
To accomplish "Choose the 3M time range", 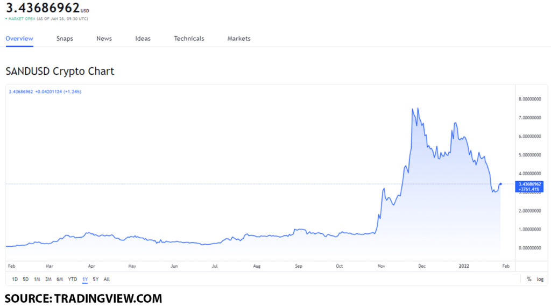I will point(48,279).
